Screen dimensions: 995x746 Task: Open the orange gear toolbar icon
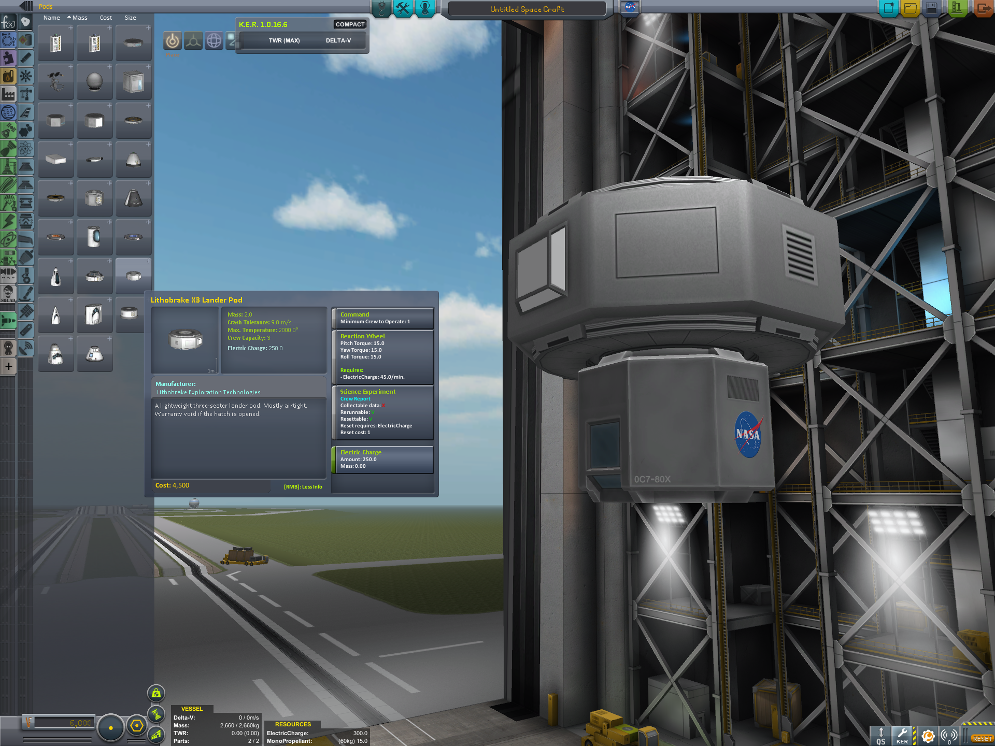click(x=928, y=736)
